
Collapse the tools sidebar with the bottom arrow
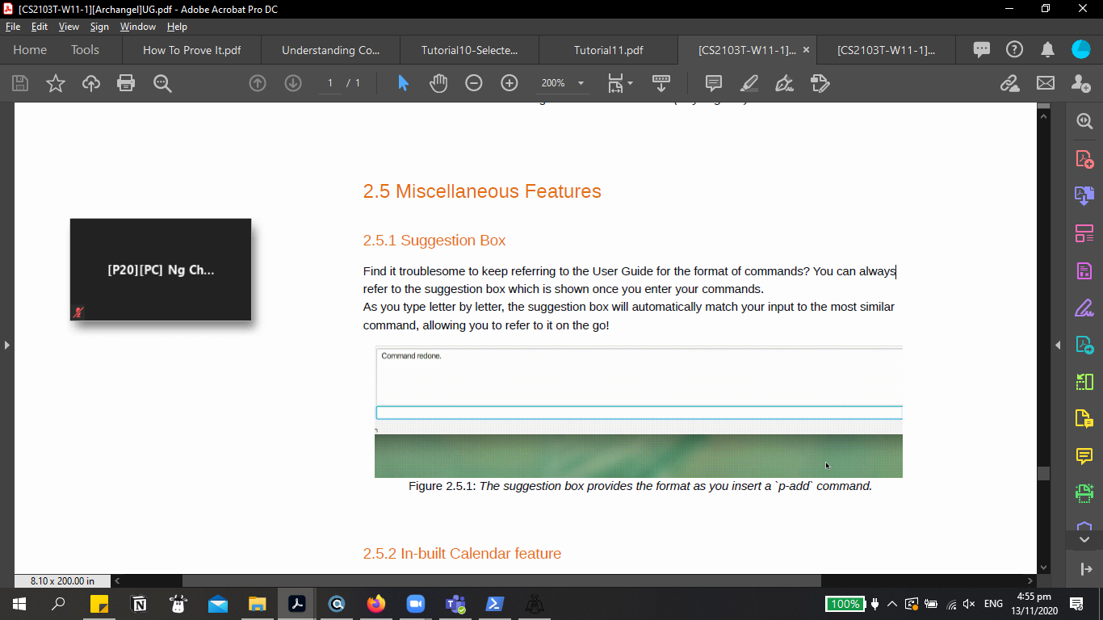pyautogui.click(x=1085, y=569)
